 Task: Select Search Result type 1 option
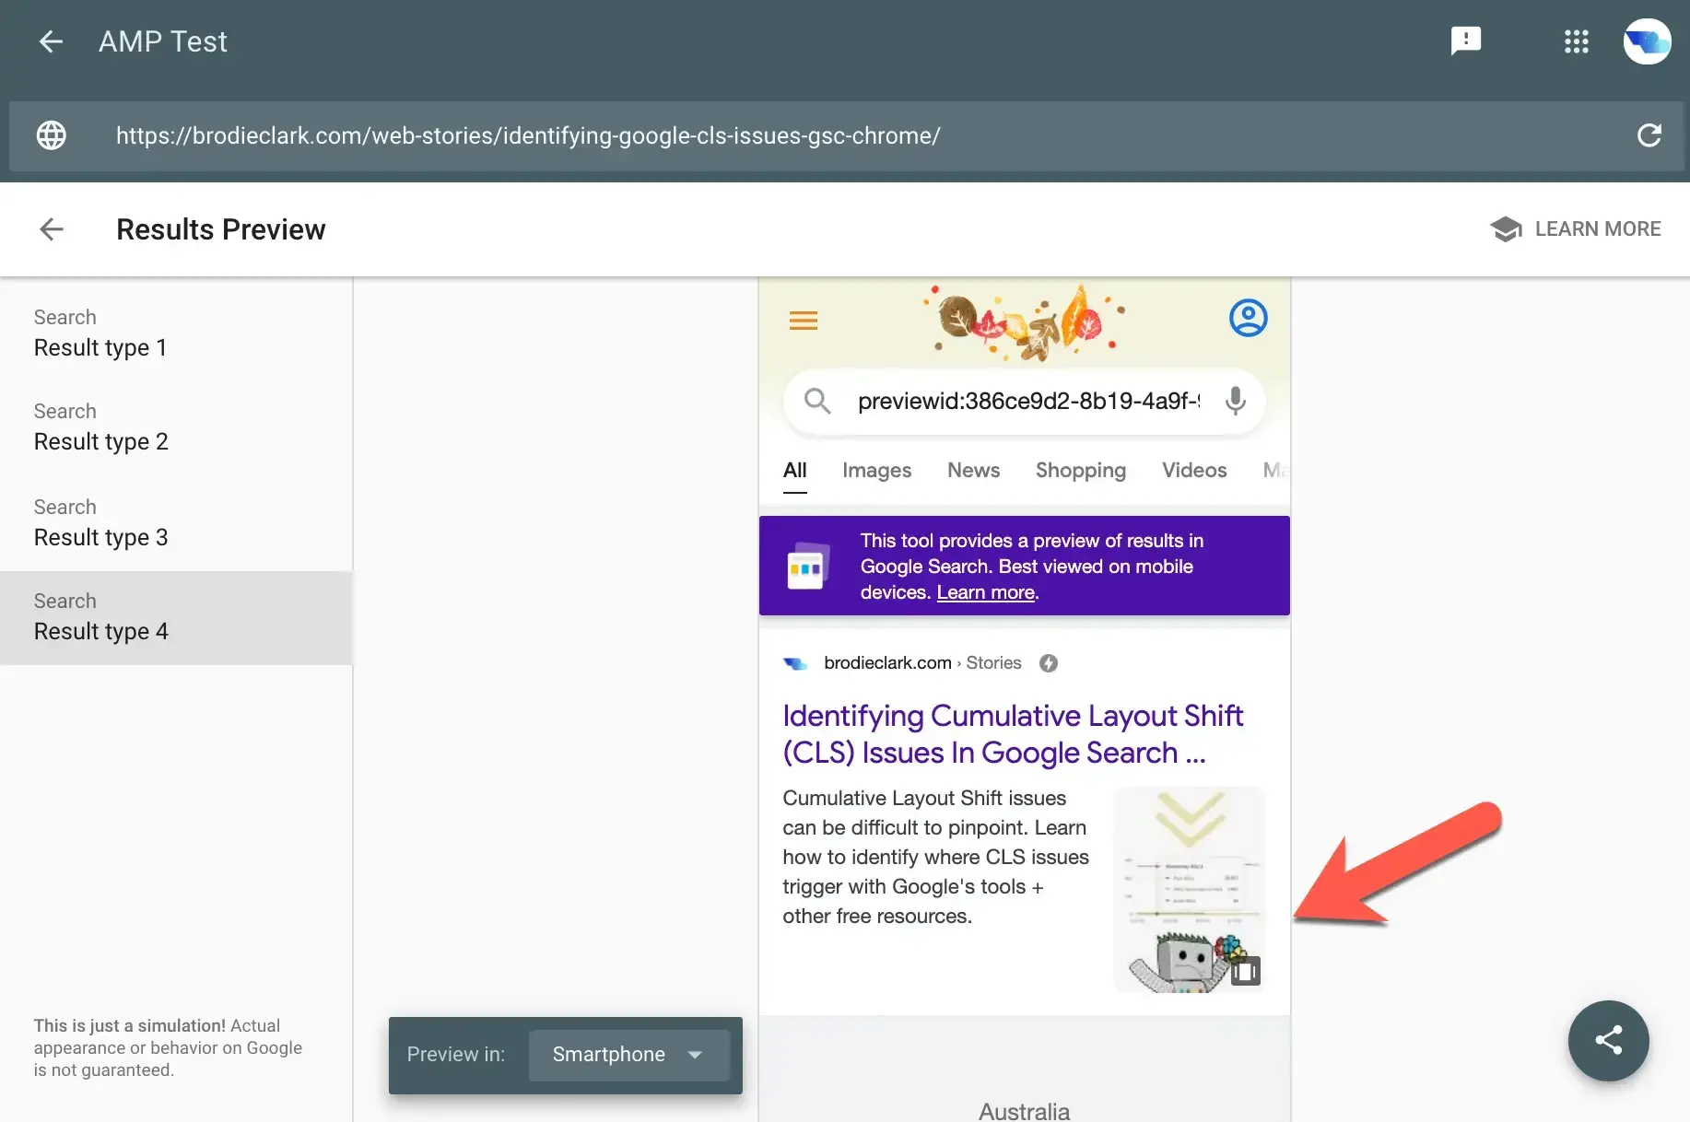100,333
